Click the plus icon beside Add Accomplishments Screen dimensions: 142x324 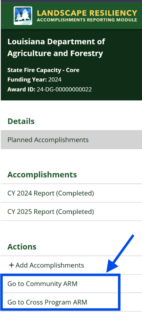point(11,265)
